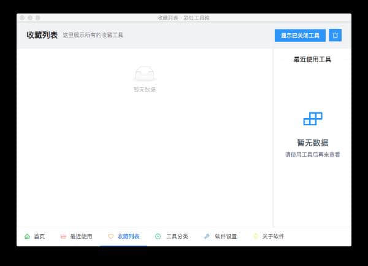Click the empty inbox icon in favorites list
This screenshot has height=266, width=368.
145,74
